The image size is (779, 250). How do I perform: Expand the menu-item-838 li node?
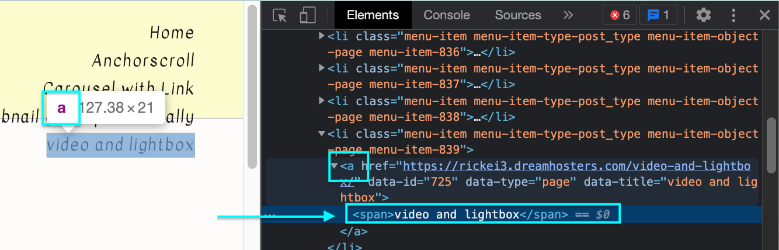click(x=322, y=101)
